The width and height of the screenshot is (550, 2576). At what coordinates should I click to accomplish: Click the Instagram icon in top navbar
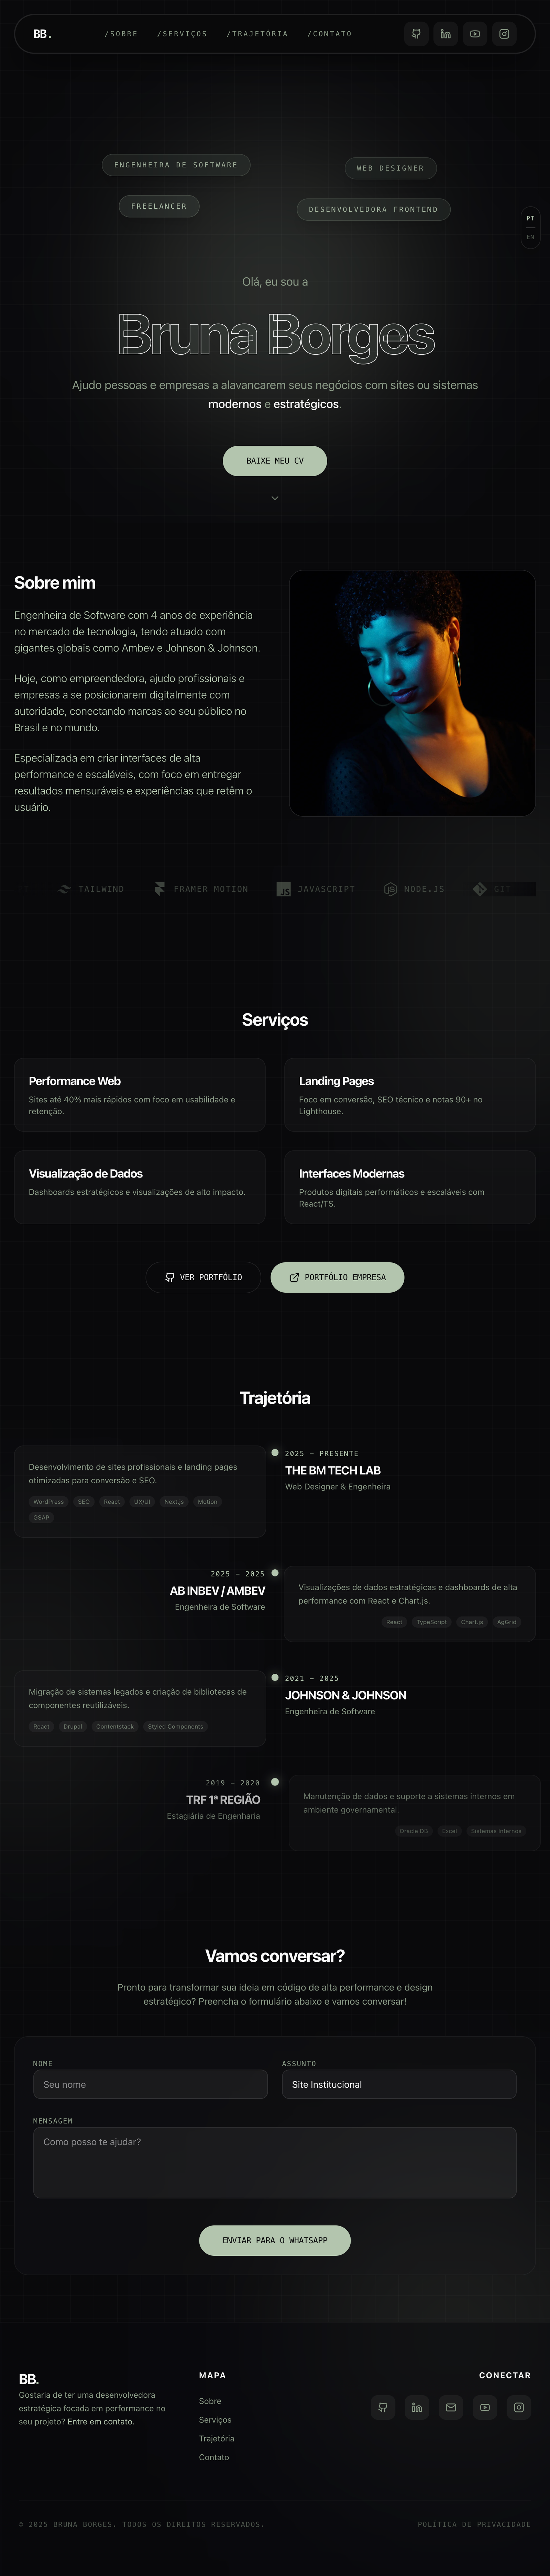(x=504, y=34)
